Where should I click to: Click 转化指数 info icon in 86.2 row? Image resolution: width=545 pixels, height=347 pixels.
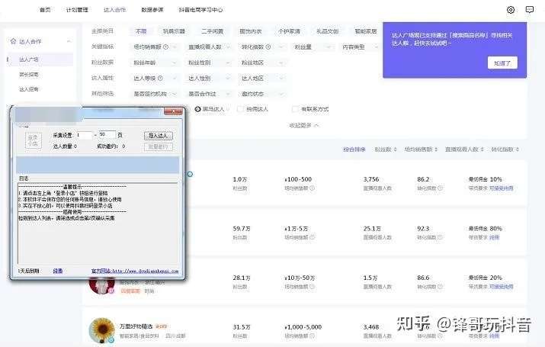tap(440, 188)
